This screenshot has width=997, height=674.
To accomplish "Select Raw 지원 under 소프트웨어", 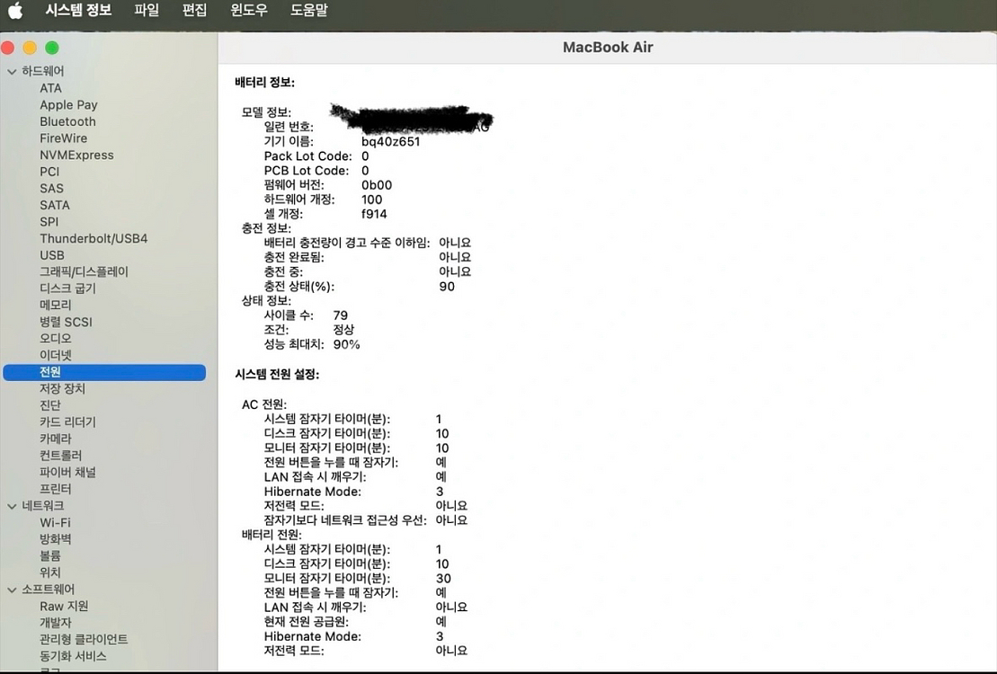I will tap(64, 606).
